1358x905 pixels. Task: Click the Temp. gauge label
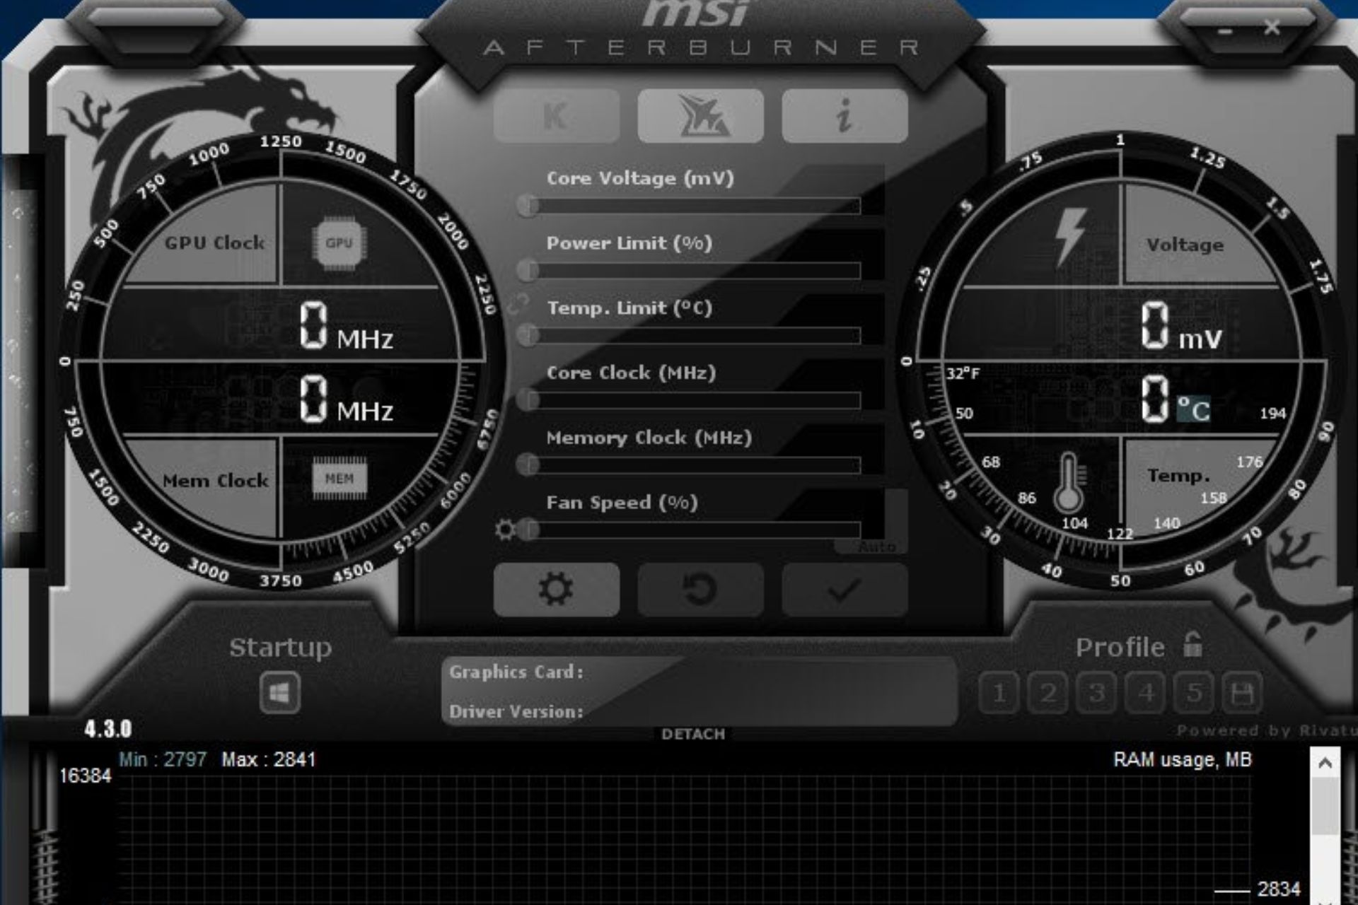click(1178, 476)
